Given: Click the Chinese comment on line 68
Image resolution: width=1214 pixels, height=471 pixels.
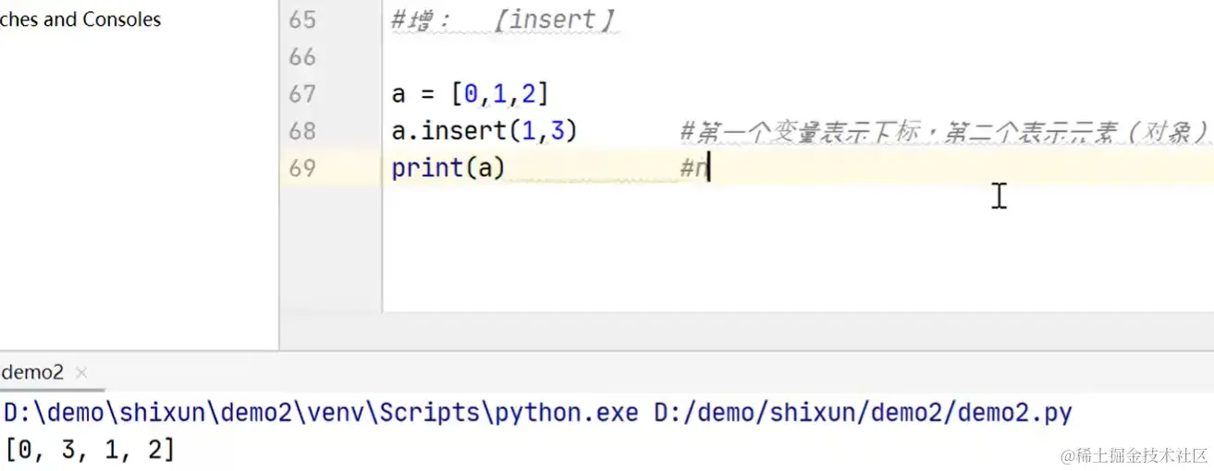Looking at the screenshot, I should (x=945, y=132).
